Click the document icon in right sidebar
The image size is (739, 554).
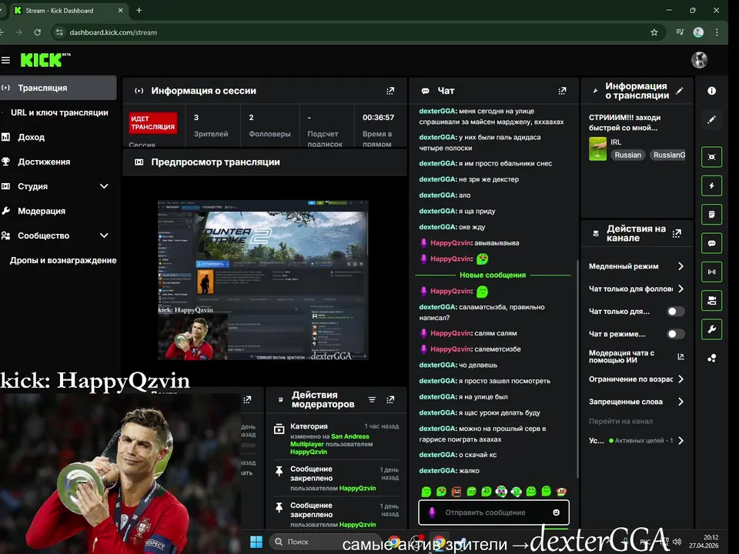(711, 215)
